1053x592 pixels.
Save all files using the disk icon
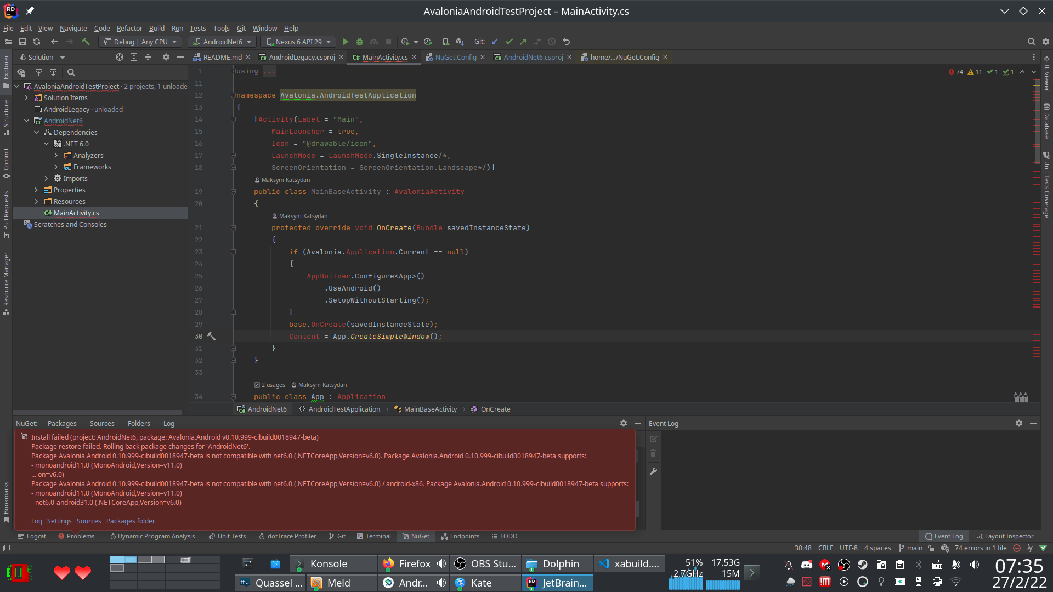pyautogui.click(x=22, y=42)
